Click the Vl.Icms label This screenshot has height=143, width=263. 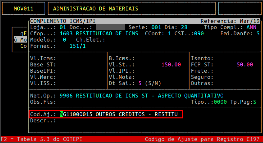[43, 59]
